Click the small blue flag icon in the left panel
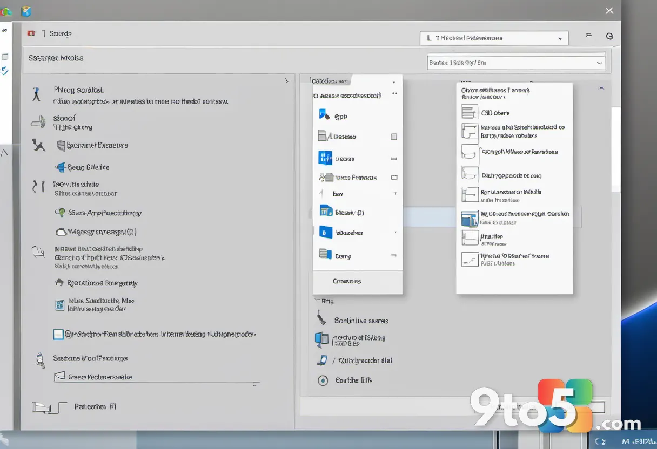 point(59,167)
